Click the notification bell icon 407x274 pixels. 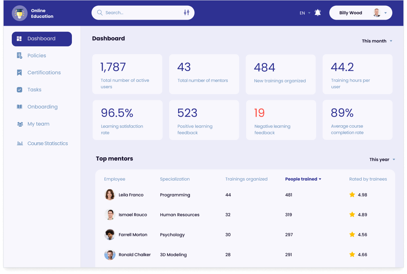(318, 13)
